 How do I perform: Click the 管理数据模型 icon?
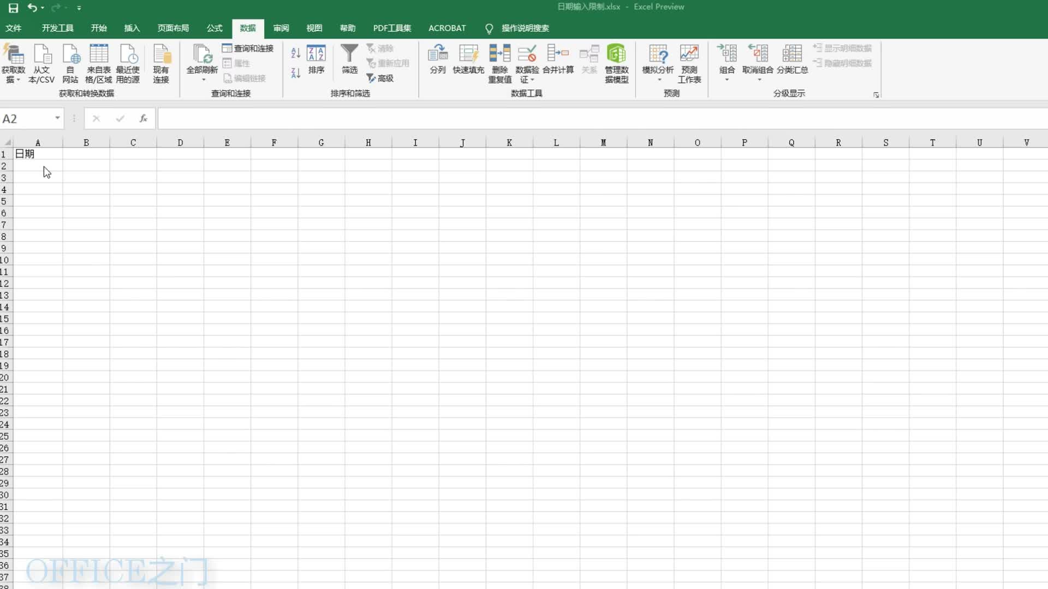[x=617, y=63]
